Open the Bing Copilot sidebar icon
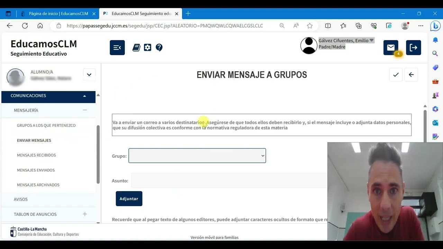The image size is (443, 249). [435, 26]
